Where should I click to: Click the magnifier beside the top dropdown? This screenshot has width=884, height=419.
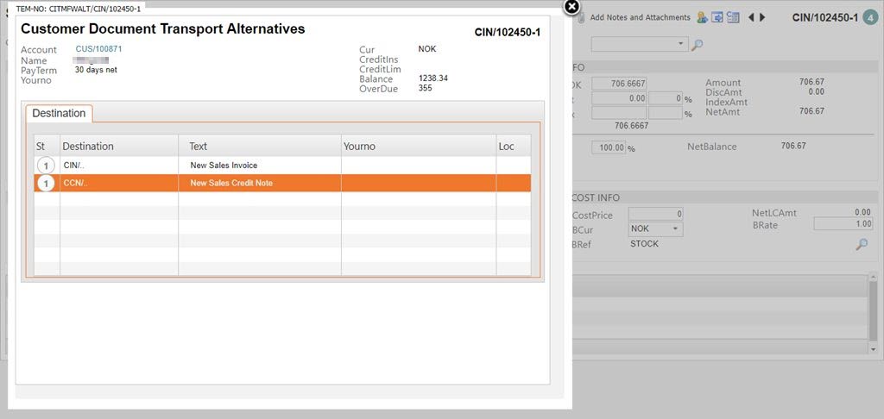[x=698, y=44]
